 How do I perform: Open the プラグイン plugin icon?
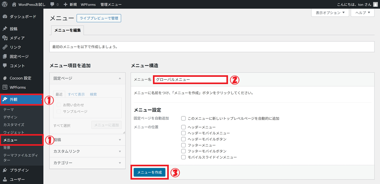point(5,170)
